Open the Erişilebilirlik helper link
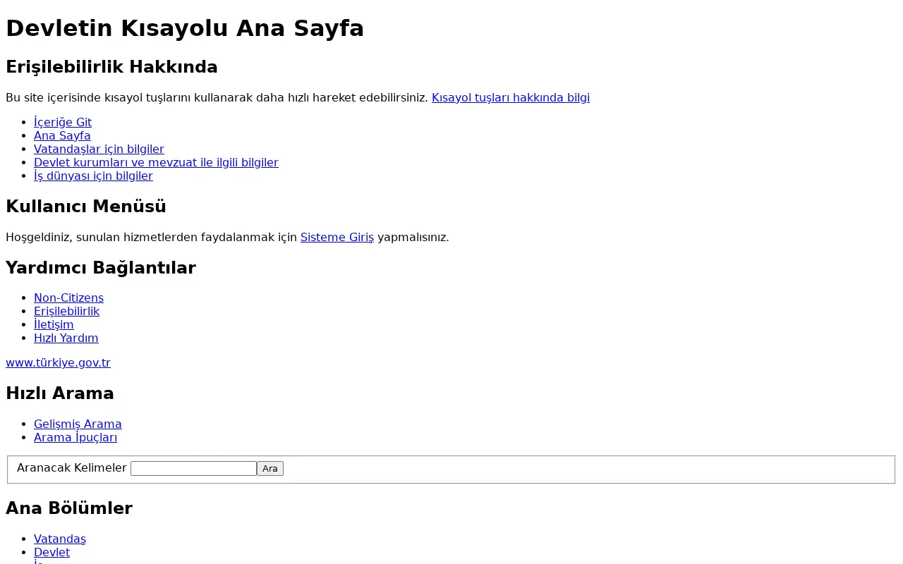Viewport: 903px width, 564px height. click(x=66, y=312)
